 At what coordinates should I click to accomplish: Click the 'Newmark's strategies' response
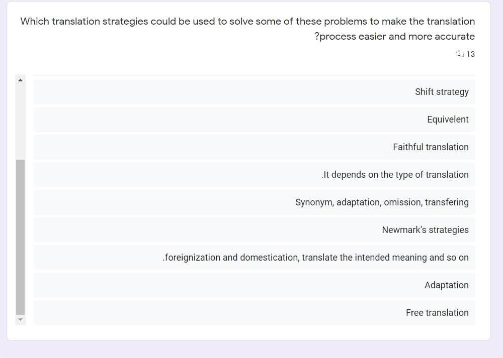point(254,230)
